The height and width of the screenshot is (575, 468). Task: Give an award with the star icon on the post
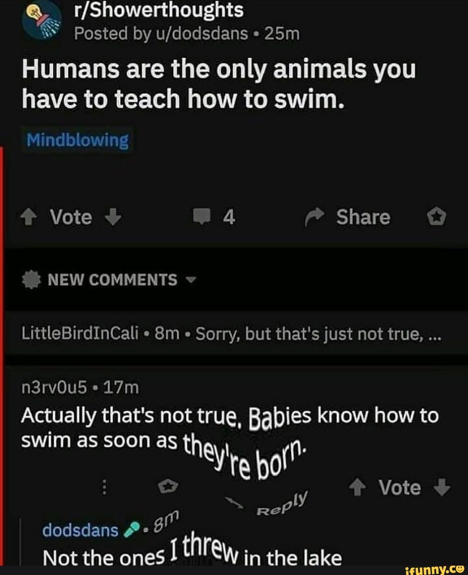pyautogui.click(x=438, y=216)
